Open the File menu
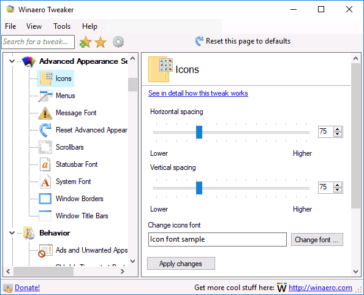The height and width of the screenshot is (295, 364). pos(10,26)
